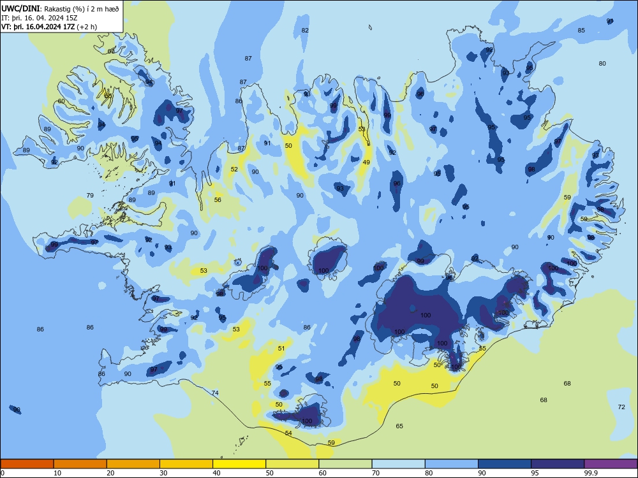
Task: Click the dark orange 0–10 legend swatch
Action: coord(27,464)
